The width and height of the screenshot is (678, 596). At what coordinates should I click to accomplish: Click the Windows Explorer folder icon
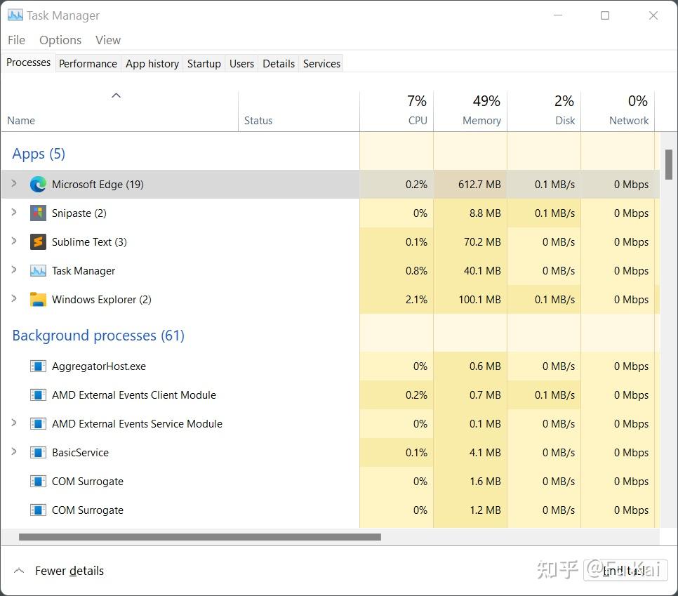click(x=38, y=299)
